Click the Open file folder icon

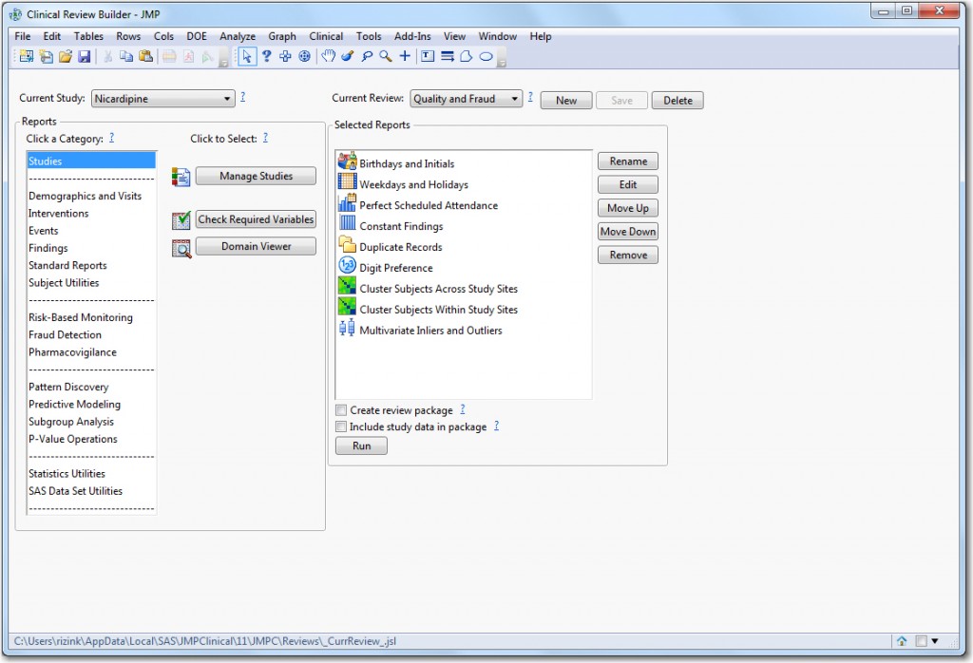pyautogui.click(x=66, y=56)
